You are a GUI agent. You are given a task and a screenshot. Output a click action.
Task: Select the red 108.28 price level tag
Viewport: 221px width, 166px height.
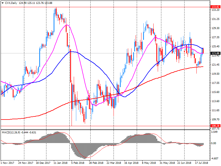215,126
